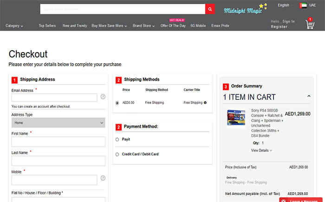Click help icon next to Email Address
This screenshot has height=202, width=325.
pos(103,97)
